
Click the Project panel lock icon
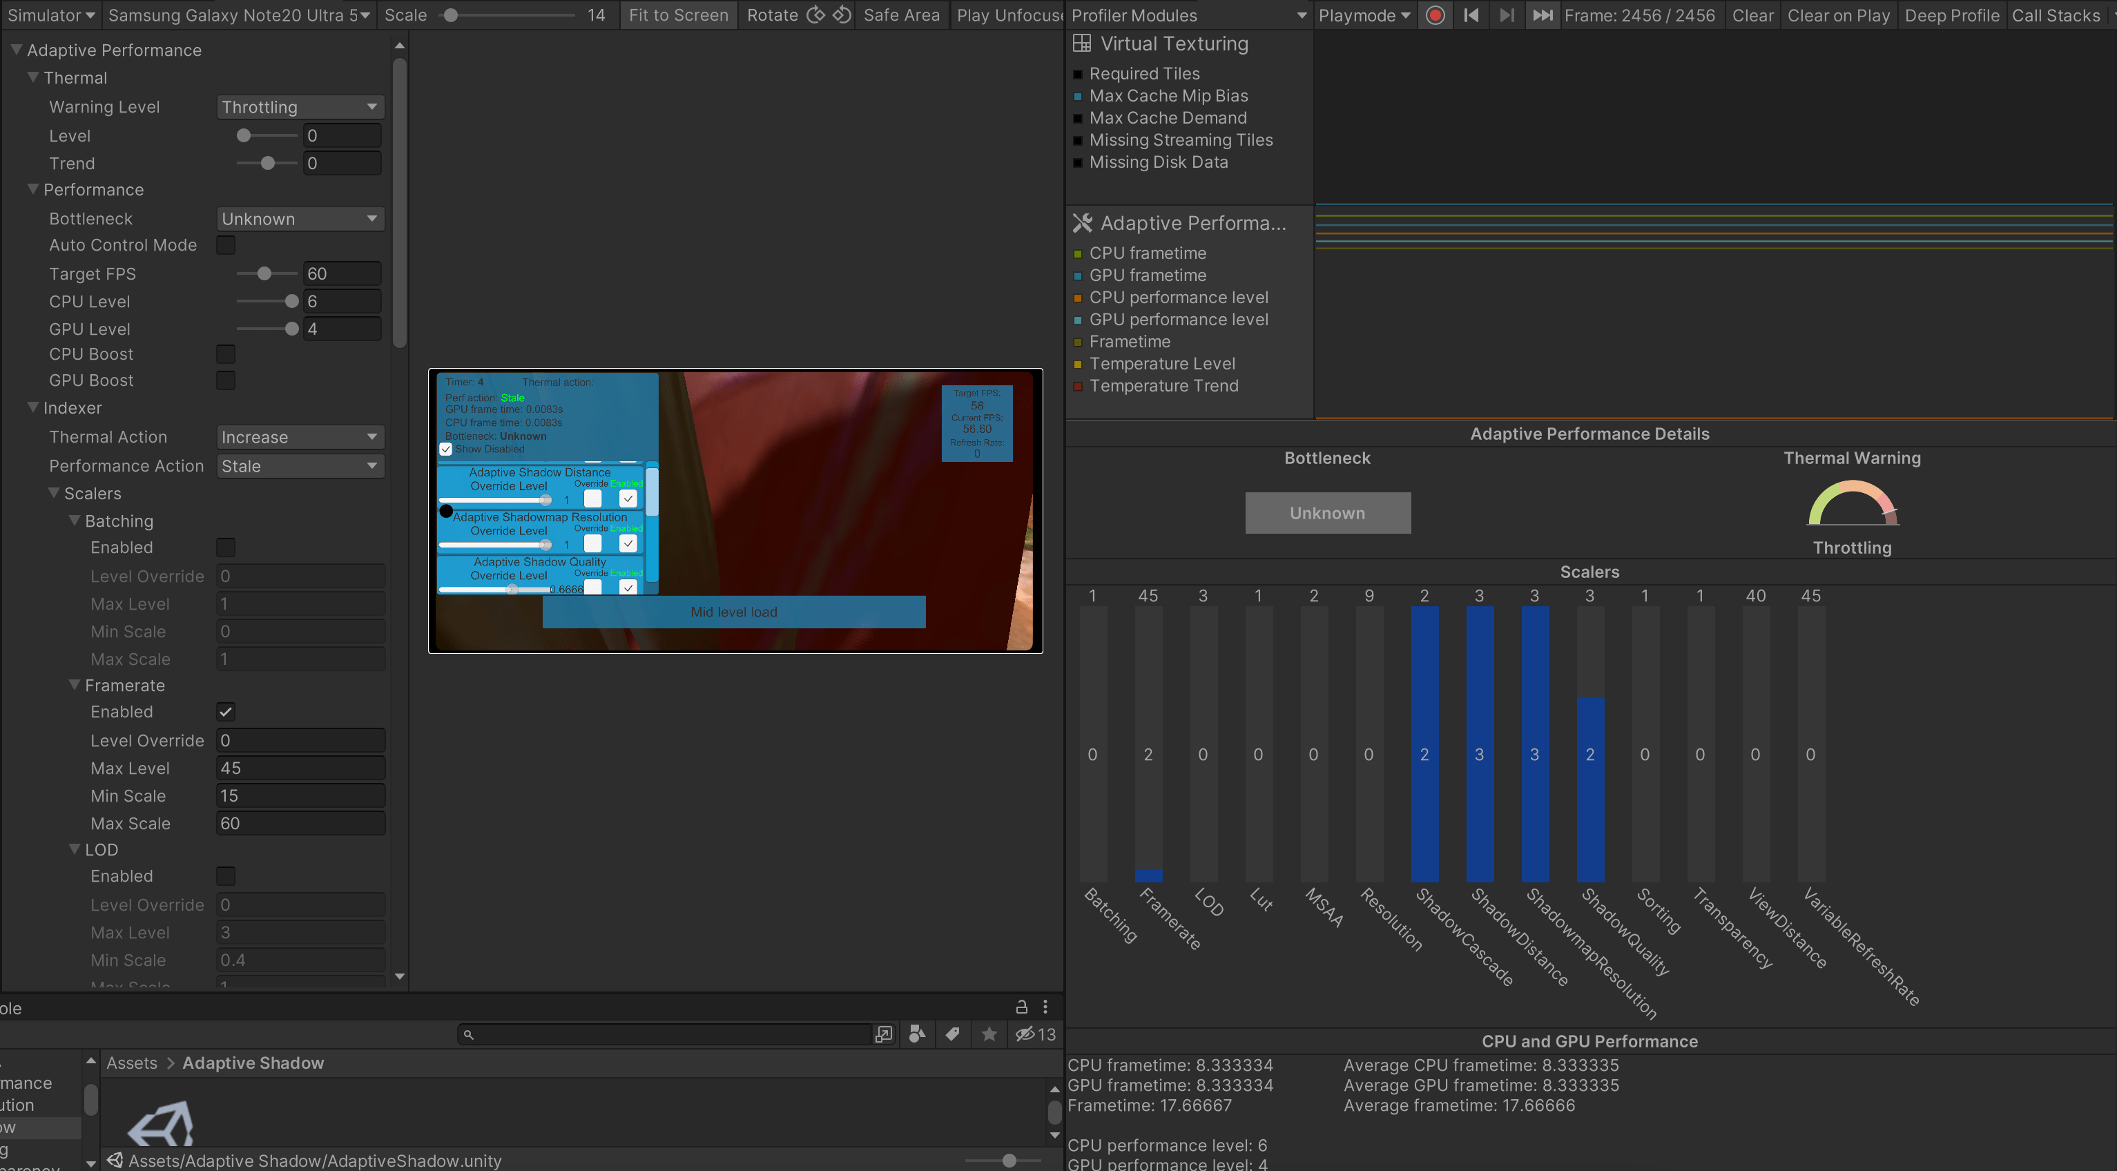pos(1021,1007)
